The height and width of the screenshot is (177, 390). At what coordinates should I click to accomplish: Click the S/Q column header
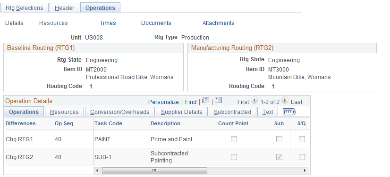coord(301,123)
